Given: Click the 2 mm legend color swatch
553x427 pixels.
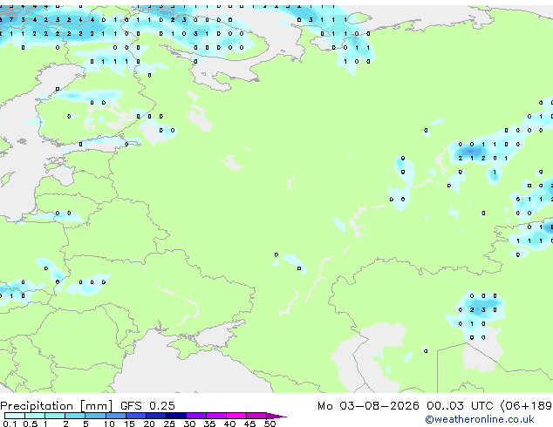Looking at the screenshot, I should 75,416.
